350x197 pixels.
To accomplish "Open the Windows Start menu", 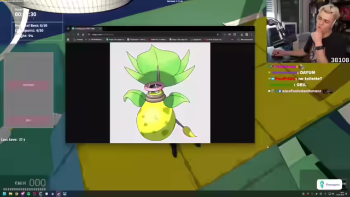I will click(x=4, y=194).
